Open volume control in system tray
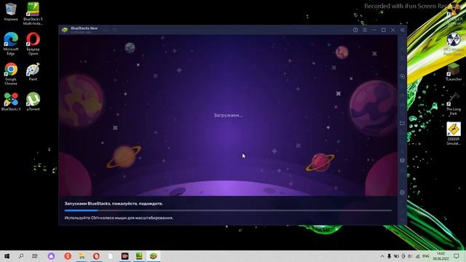This screenshot has height=262, width=466. [410, 256]
